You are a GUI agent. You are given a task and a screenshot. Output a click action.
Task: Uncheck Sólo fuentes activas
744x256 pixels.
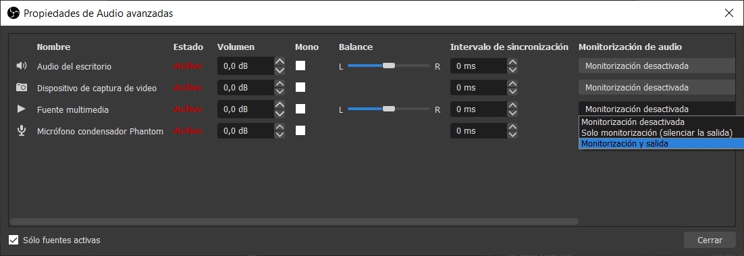14,240
